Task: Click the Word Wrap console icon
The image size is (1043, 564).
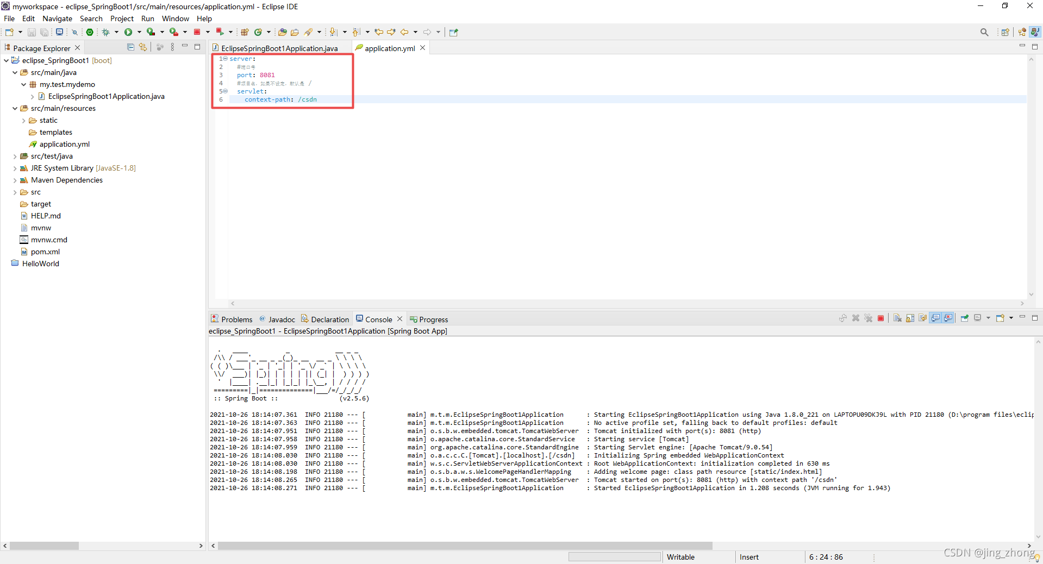Action: tap(922, 318)
